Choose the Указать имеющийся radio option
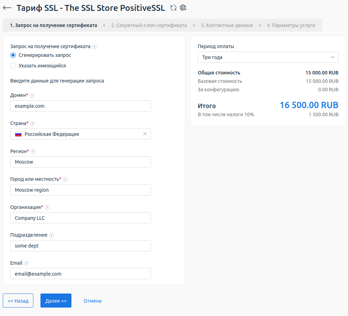 point(13,66)
